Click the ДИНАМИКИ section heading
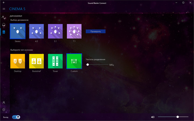Screen dimensions: 194x121 coord(16,16)
